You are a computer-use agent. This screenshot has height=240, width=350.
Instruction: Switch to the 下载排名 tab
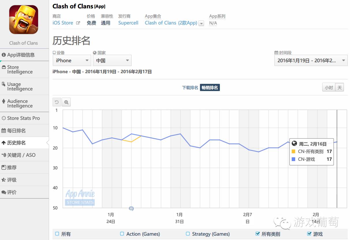(190, 87)
